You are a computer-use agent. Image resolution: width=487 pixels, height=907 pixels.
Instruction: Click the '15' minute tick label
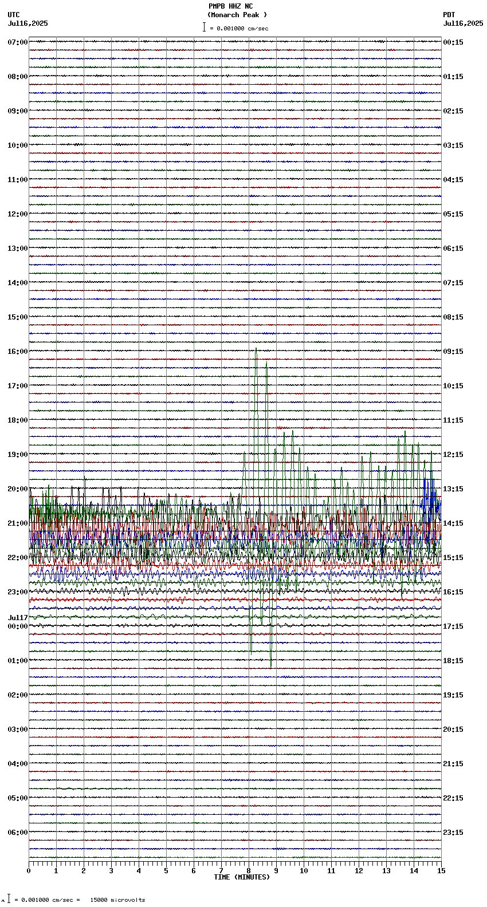[x=441, y=871]
